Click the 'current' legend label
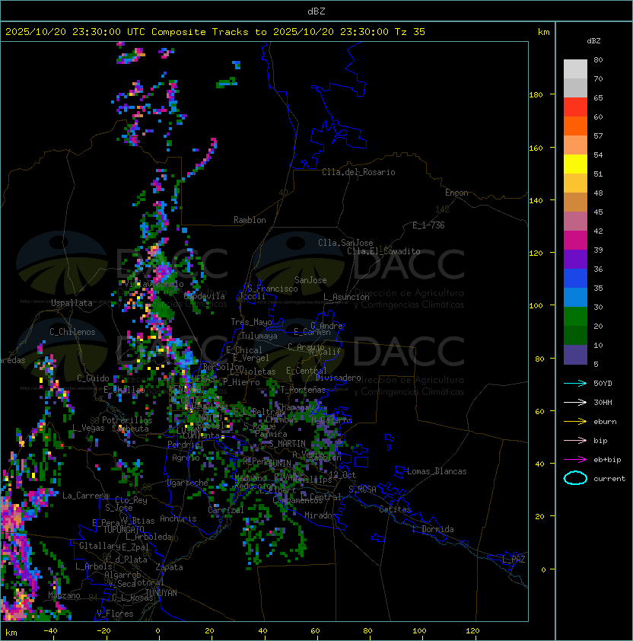The width and height of the screenshot is (633, 641). [x=609, y=479]
